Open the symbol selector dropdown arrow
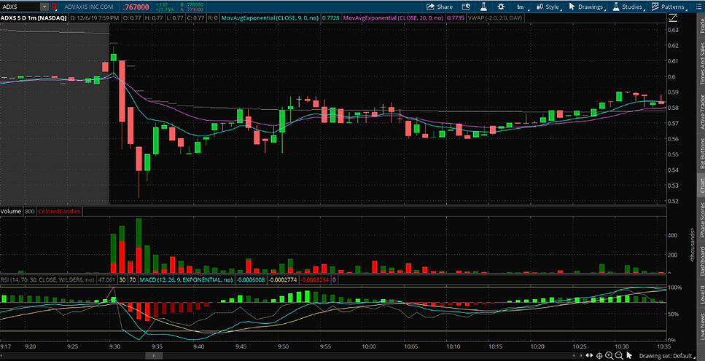 44,7
